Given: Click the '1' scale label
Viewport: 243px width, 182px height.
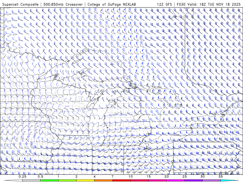Looking at the screenshot, I should pos(58,177).
